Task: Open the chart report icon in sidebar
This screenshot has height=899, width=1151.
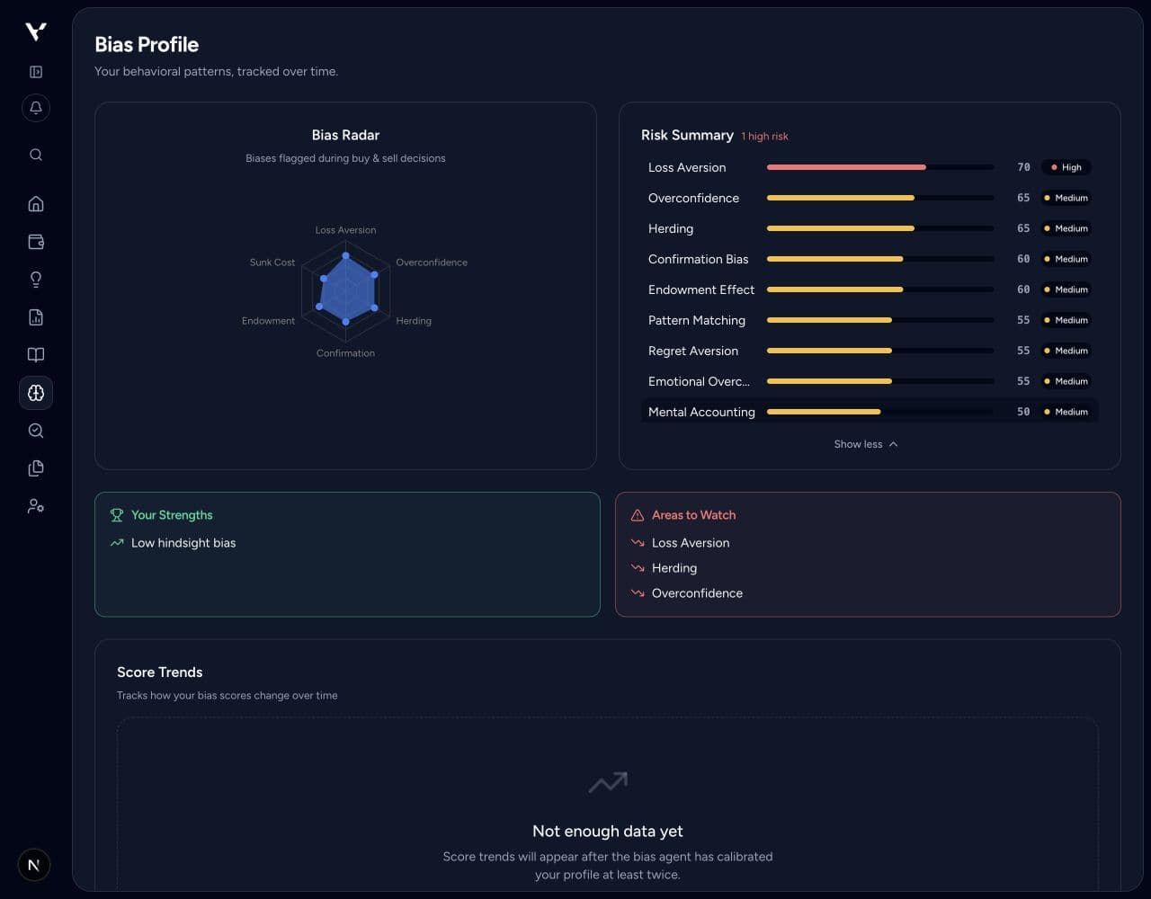Action: 36,317
